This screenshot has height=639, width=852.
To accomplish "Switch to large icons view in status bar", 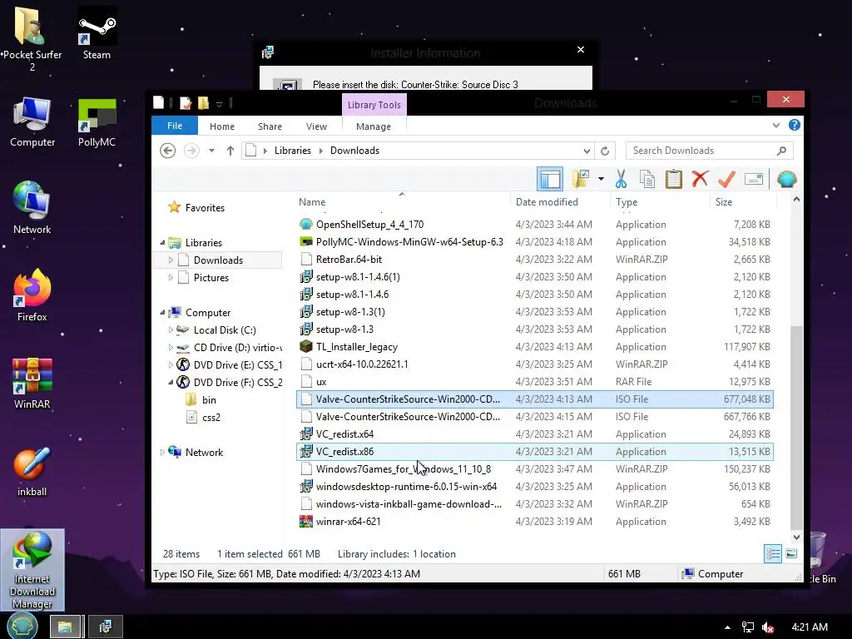I will [791, 553].
